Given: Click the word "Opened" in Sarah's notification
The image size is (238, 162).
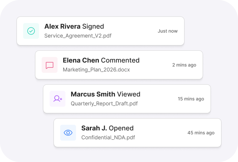Looking at the screenshot, I should pos(121,128).
